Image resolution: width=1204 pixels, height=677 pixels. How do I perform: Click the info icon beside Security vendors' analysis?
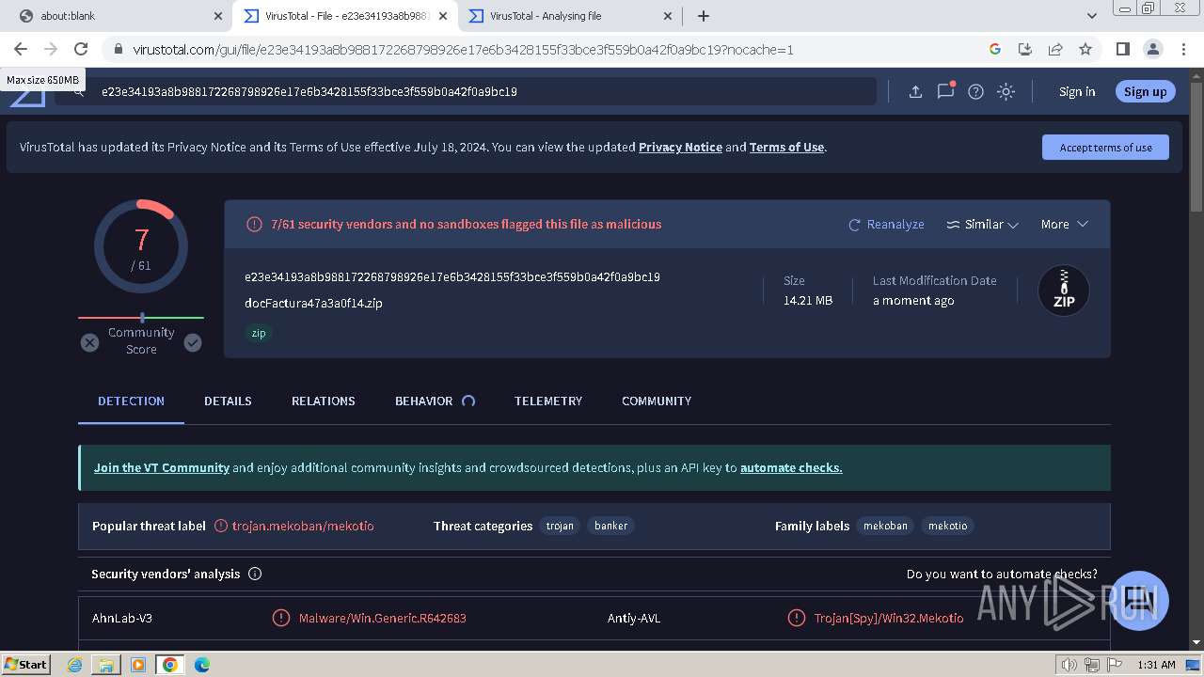pyautogui.click(x=255, y=574)
